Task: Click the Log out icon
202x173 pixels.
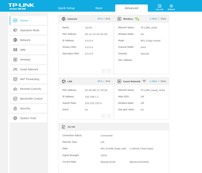Action: tap(159, 6)
